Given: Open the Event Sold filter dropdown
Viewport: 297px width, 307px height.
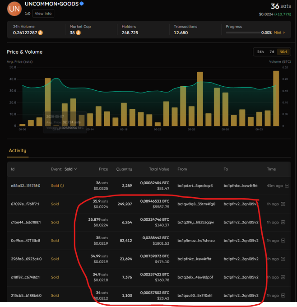Looking at the screenshot, I should point(70,169).
